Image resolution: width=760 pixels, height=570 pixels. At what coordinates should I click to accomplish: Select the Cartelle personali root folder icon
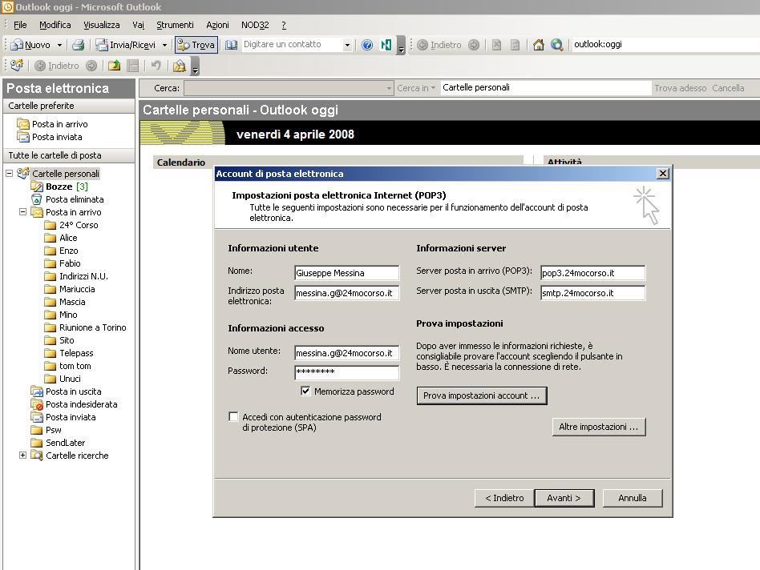(23, 173)
